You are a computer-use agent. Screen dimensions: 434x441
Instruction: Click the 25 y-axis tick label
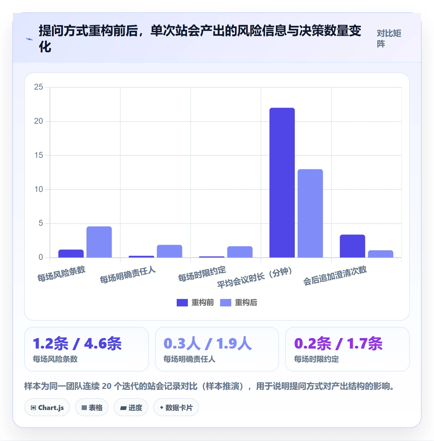(39, 87)
